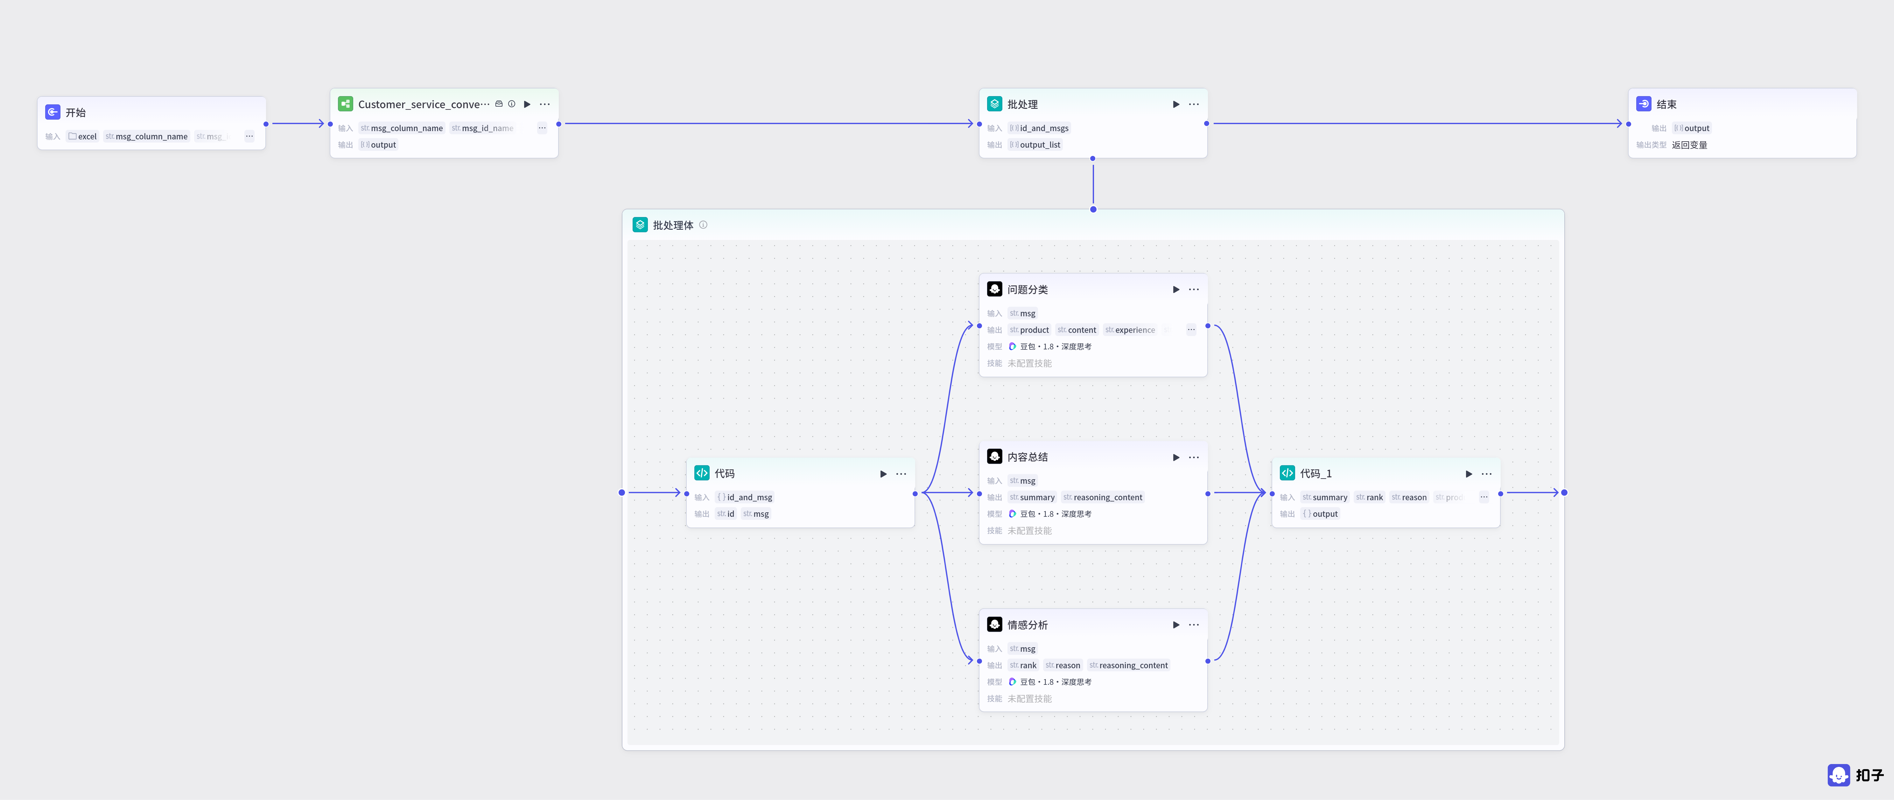Click the green Customer_service_conve sub-workflow icon

click(346, 104)
